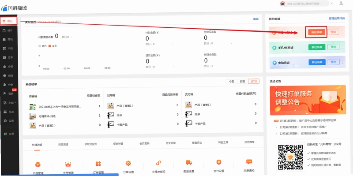The width and height of the screenshot is (353, 176).
Task: Open the 快速打单服务调整公告 banner
Action: point(308,100)
